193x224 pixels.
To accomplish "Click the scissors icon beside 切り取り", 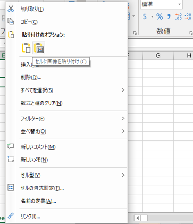I will click(11, 9).
